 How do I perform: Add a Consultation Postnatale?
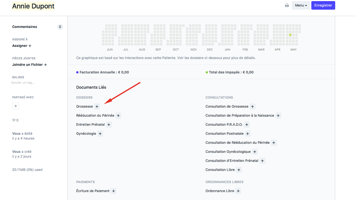248,134
